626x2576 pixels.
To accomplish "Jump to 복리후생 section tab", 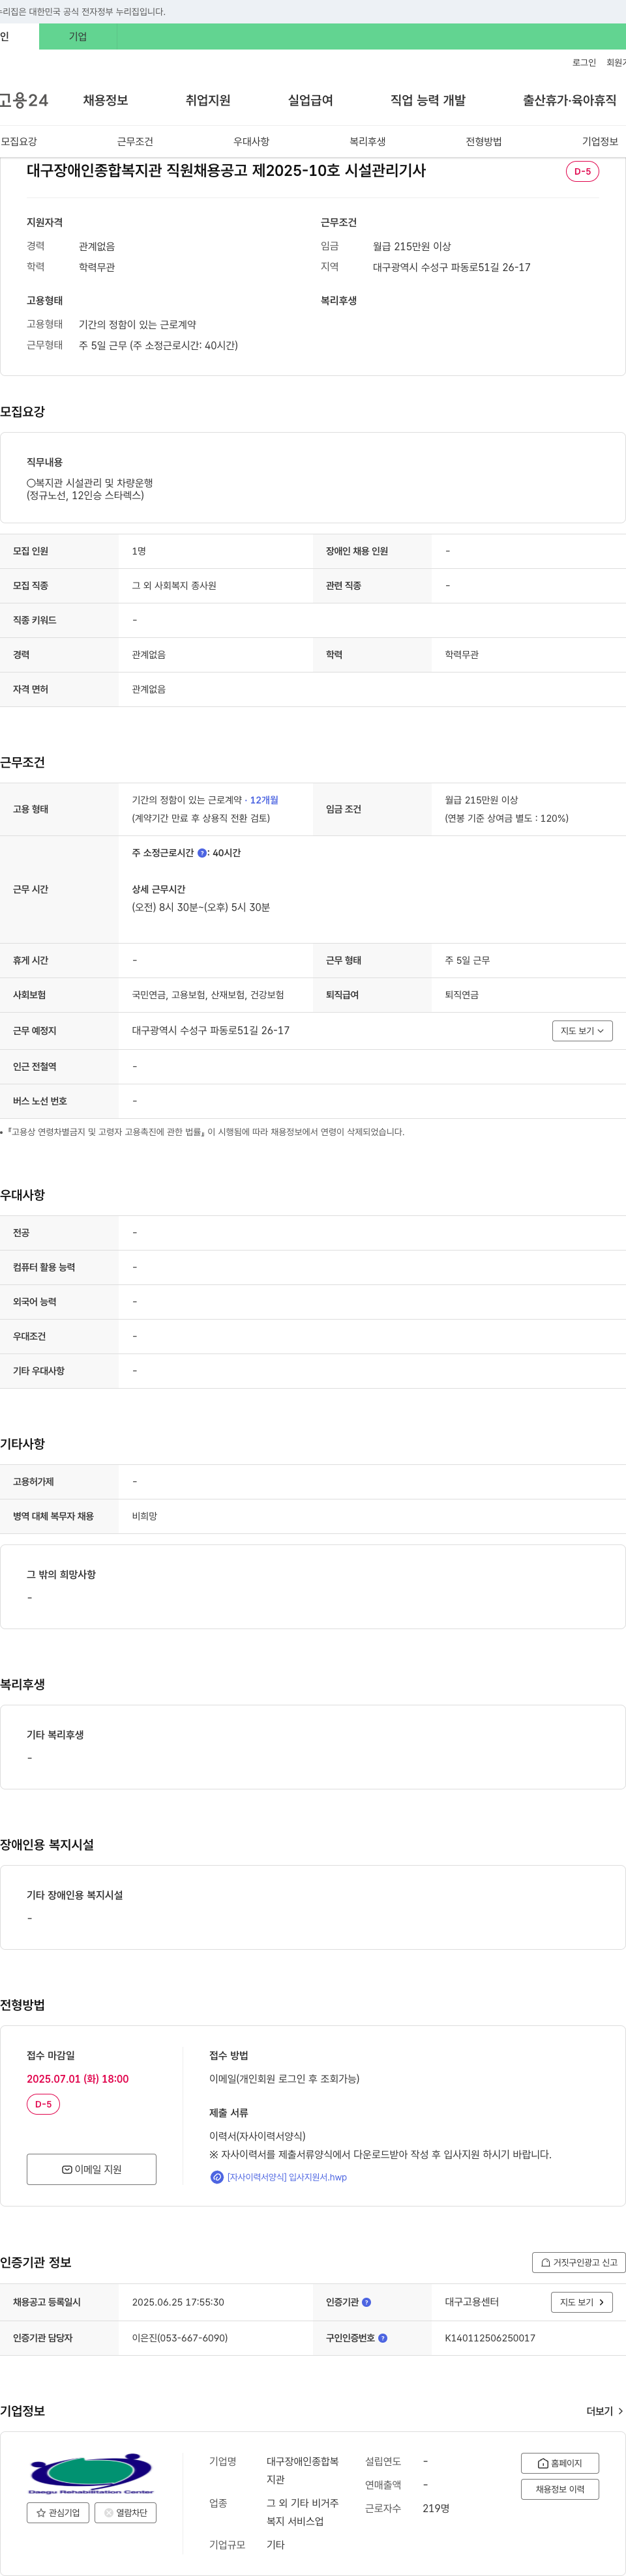I will click(367, 142).
